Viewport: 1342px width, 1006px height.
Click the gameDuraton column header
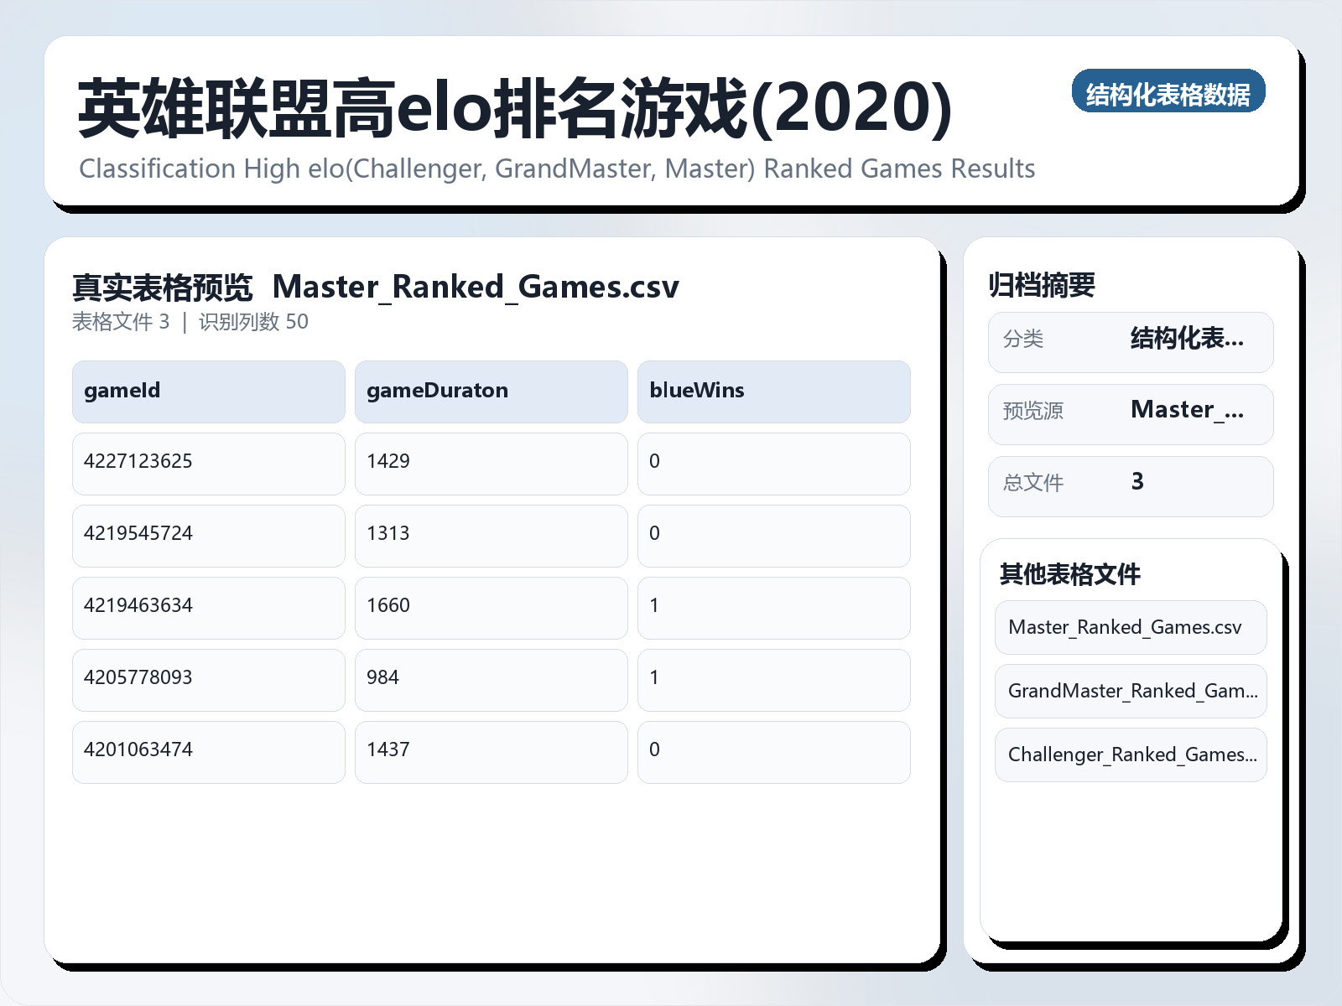point(491,391)
